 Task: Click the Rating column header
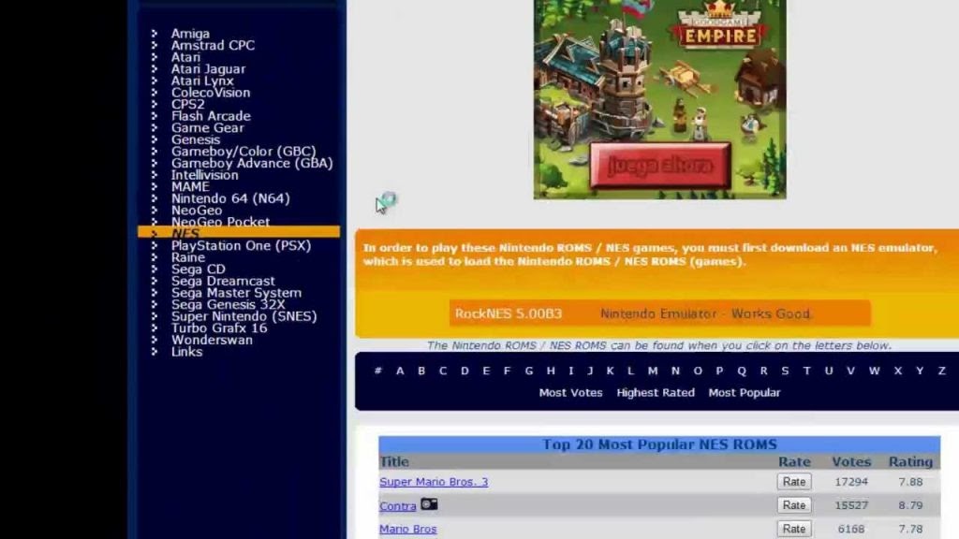pyautogui.click(x=910, y=462)
